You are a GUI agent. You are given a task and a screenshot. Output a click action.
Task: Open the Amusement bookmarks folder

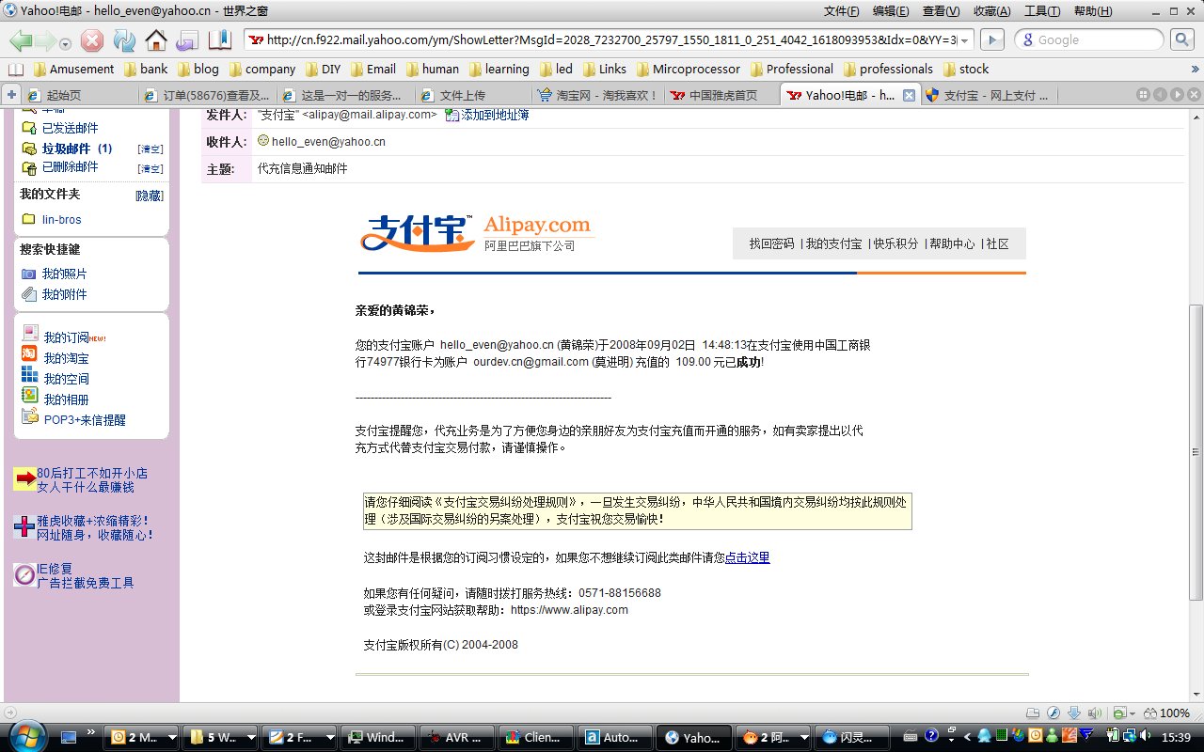coord(73,69)
